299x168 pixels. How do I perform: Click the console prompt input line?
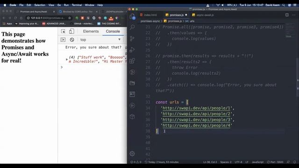[93, 67]
